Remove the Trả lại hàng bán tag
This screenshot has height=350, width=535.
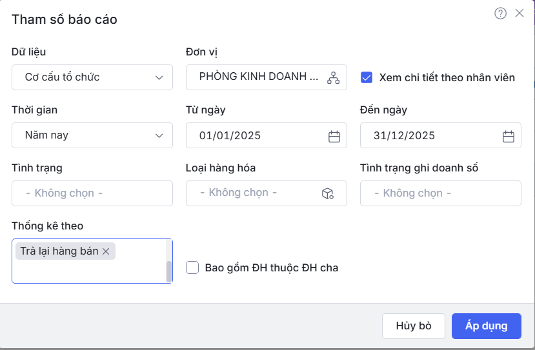tap(106, 251)
